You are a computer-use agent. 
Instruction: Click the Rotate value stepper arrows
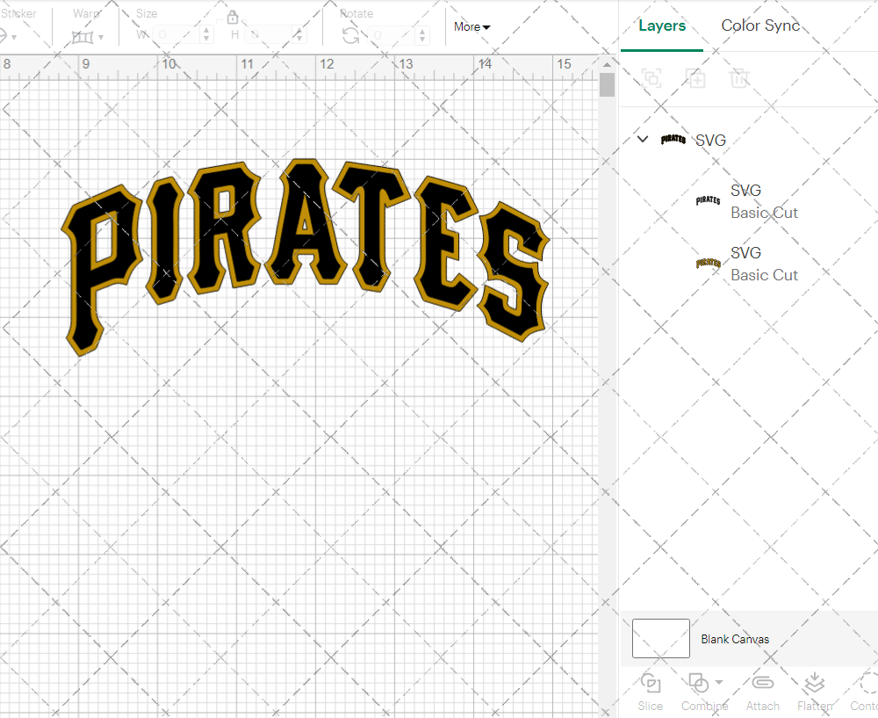click(x=422, y=35)
